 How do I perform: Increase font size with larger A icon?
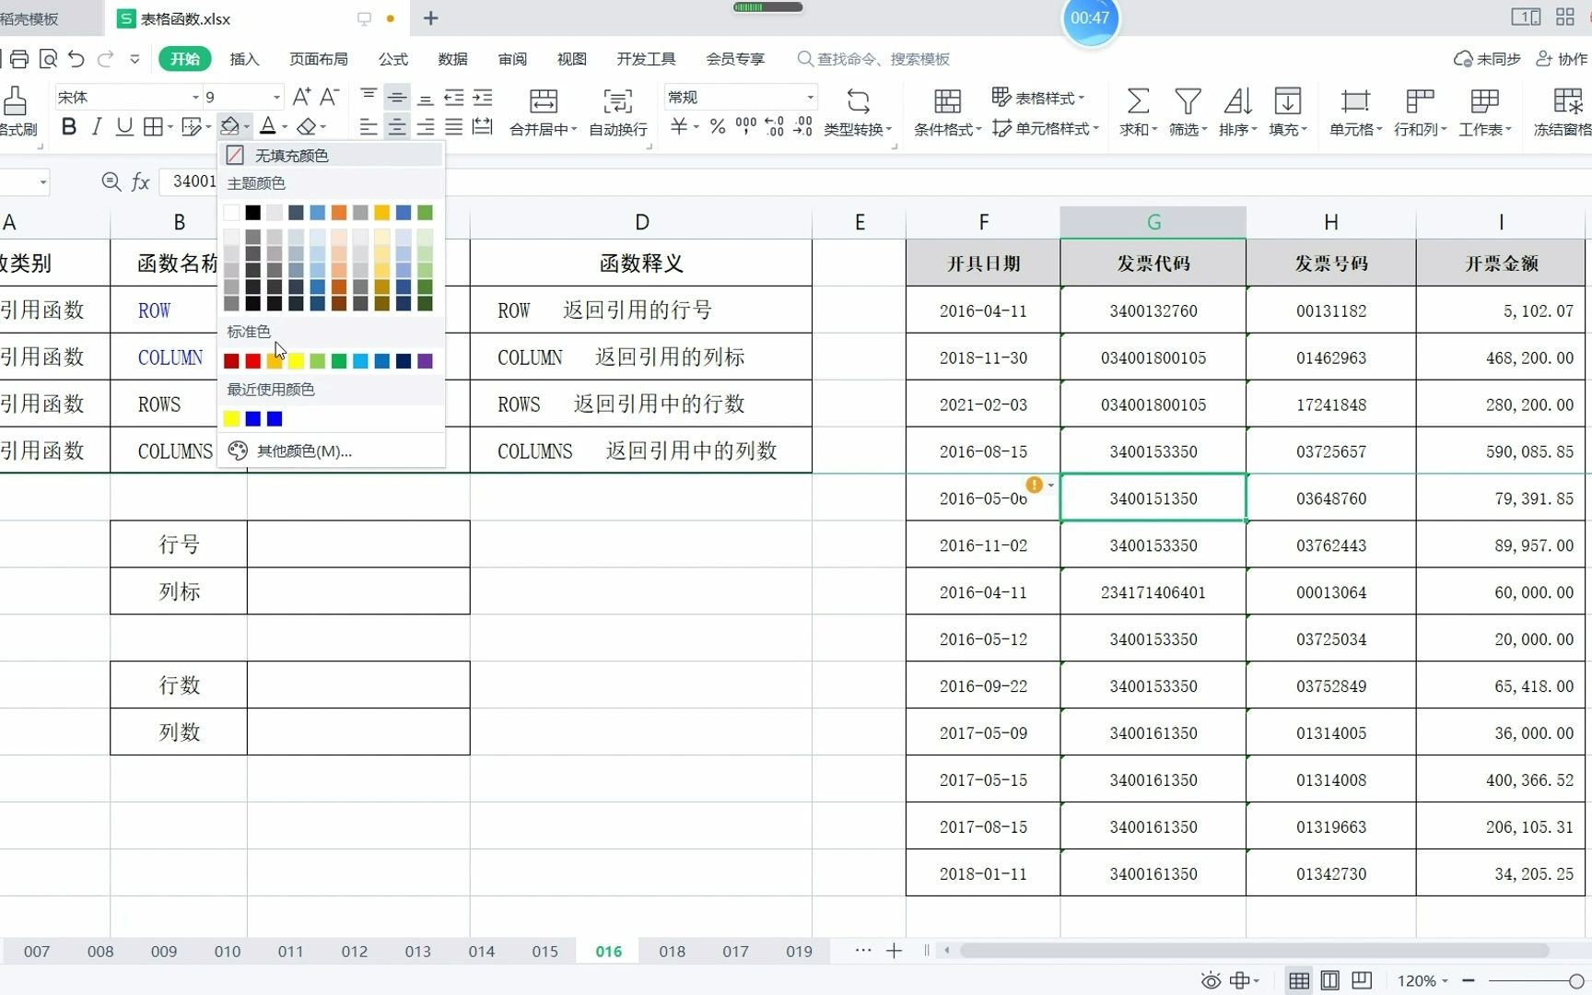(x=300, y=97)
